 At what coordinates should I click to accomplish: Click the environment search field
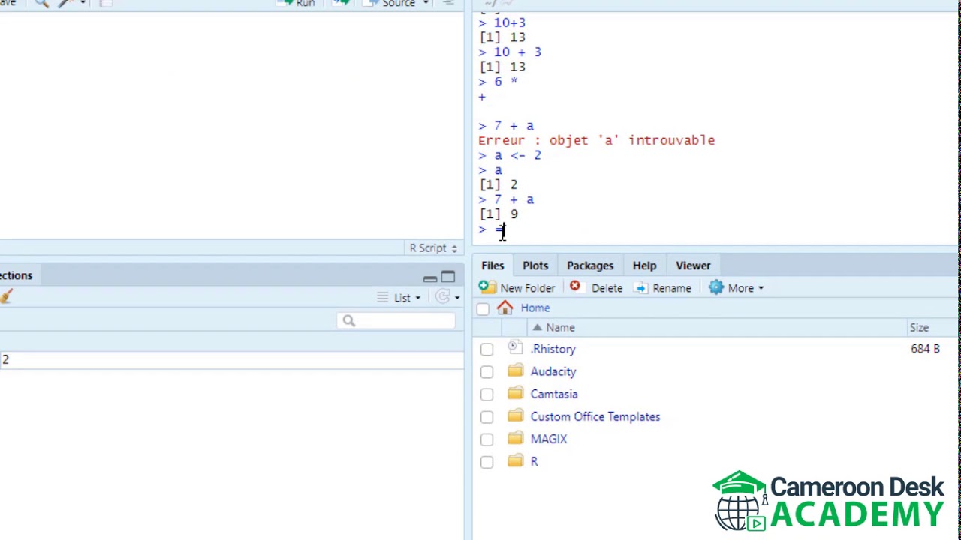pos(396,320)
